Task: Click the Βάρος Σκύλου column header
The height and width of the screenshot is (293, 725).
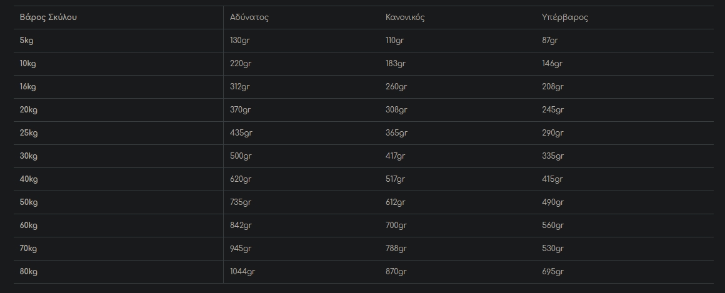Action: click(x=48, y=17)
